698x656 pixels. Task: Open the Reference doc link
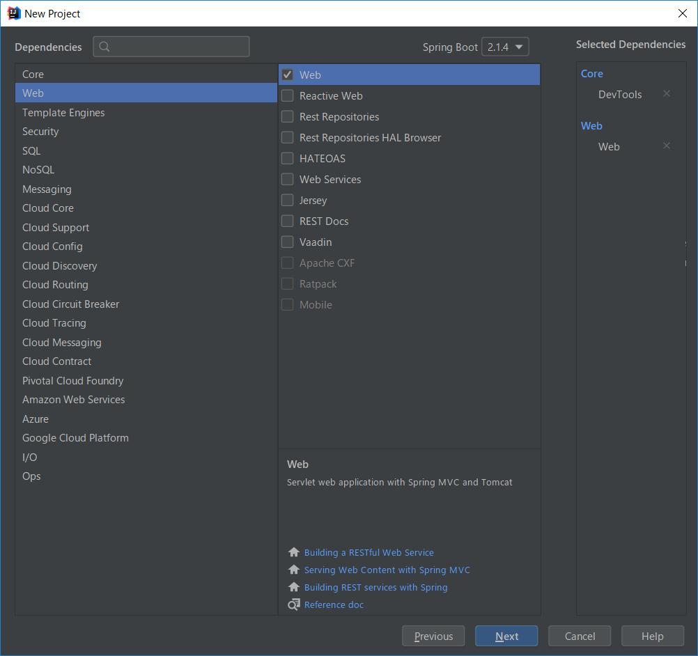(334, 604)
